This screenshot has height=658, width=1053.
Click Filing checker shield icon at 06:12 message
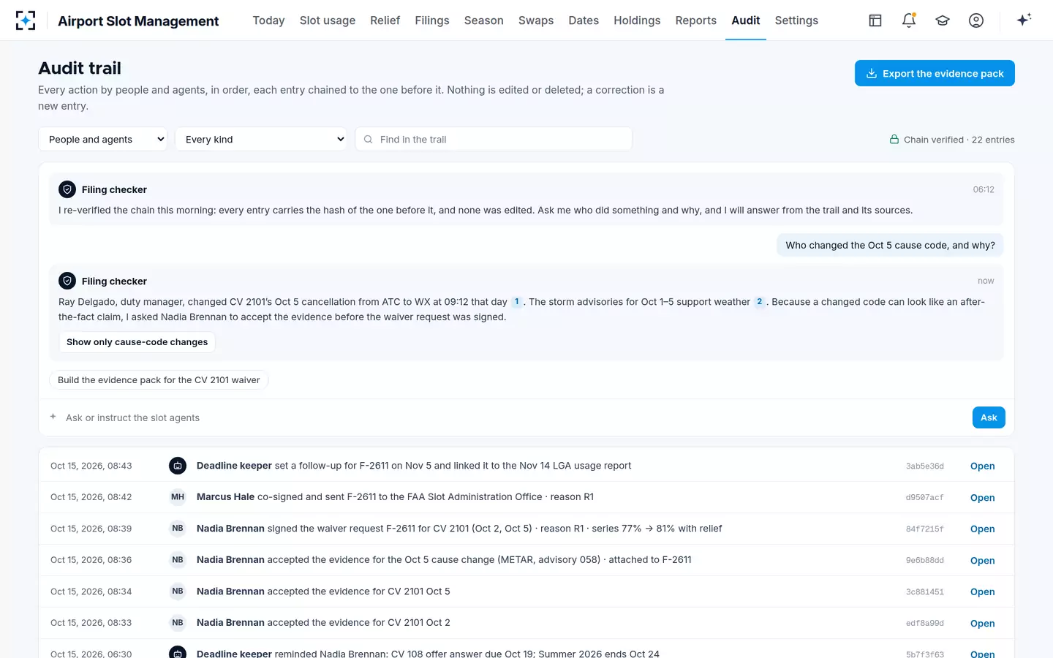[67, 189]
